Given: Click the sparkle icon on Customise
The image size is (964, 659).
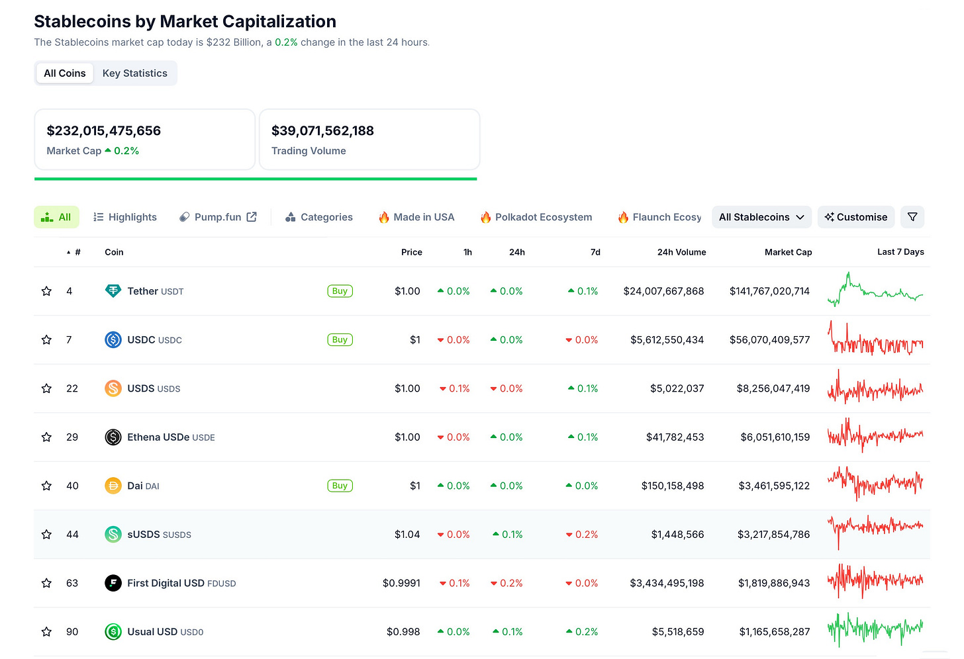Looking at the screenshot, I should (829, 217).
